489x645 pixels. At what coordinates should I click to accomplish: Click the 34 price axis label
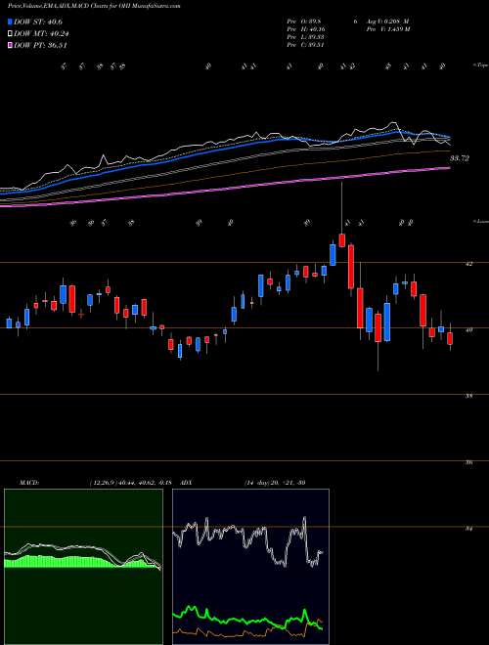[x=470, y=530]
